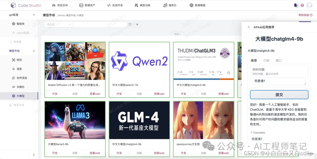Click 卸载web on the chatglm4-9b card
Screen dimensions: 317x159
pyautogui.click(x=159, y=153)
